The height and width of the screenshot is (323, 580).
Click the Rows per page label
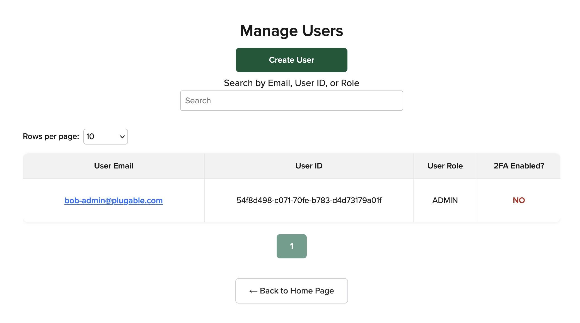pos(51,136)
